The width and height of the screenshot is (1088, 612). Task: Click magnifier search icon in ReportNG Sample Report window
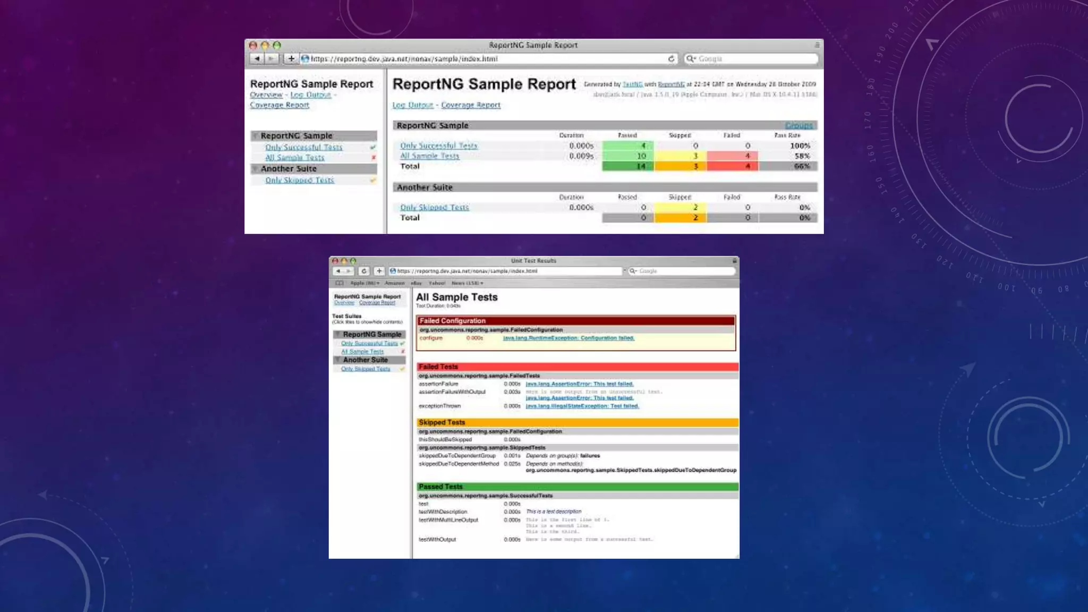pyautogui.click(x=690, y=59)
